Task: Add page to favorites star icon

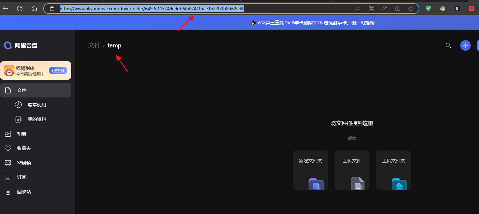Action: click(x=411, y=9)
